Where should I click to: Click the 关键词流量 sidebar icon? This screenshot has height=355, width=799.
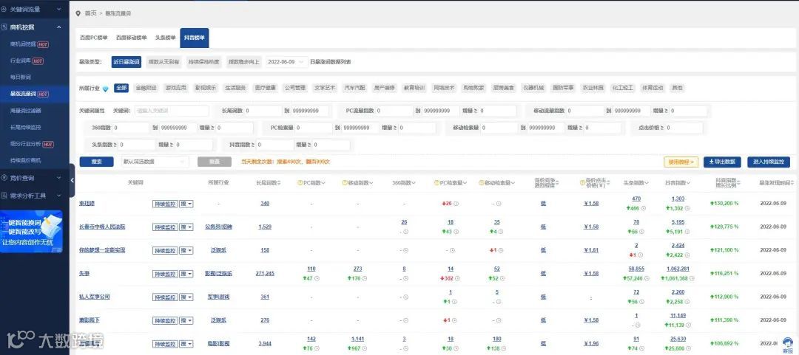click(x=4, y=9)
